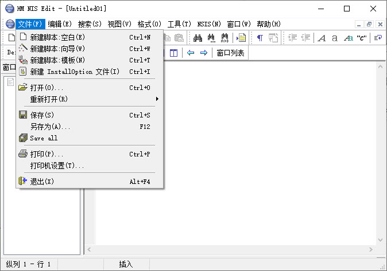The image size is (387, 271).
Task: Click the 窗口列表 button
Action: (x=230, y=53)
